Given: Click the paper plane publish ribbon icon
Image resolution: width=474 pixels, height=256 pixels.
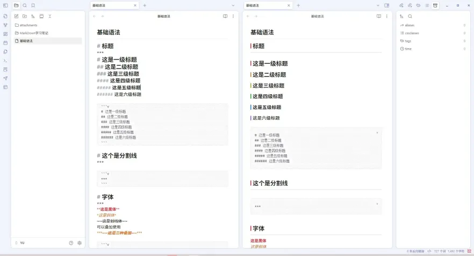Looking at the screenshot, I should tap(5, 78).
